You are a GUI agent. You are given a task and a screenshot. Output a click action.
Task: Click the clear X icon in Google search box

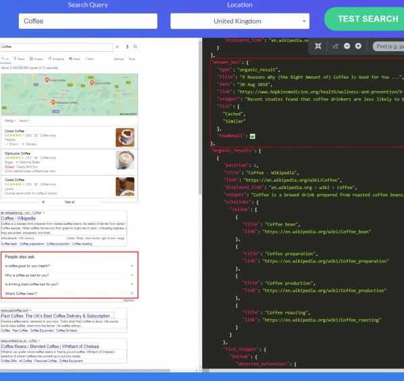[x=116, y=47]
